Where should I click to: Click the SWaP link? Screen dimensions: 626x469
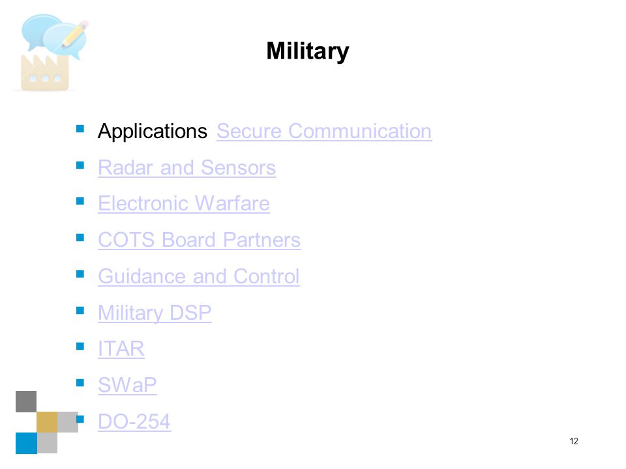click(127, 385)
